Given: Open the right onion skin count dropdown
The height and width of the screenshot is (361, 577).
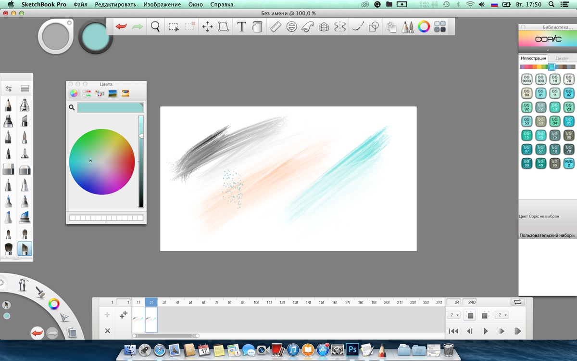Looking at the screenshot, I should pyautogui.click(x=502, y=315).
